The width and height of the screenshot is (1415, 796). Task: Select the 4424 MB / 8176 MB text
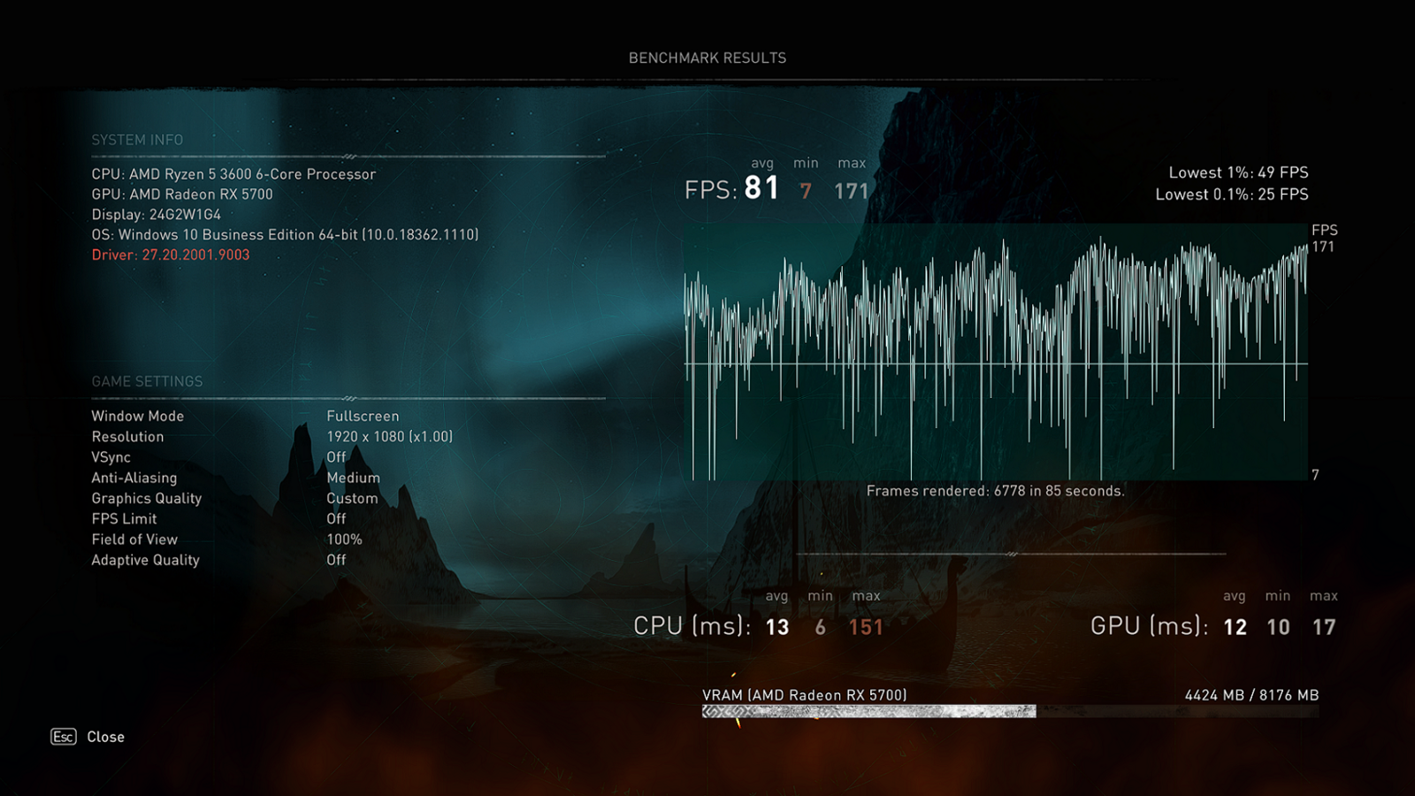(1251, 695)
